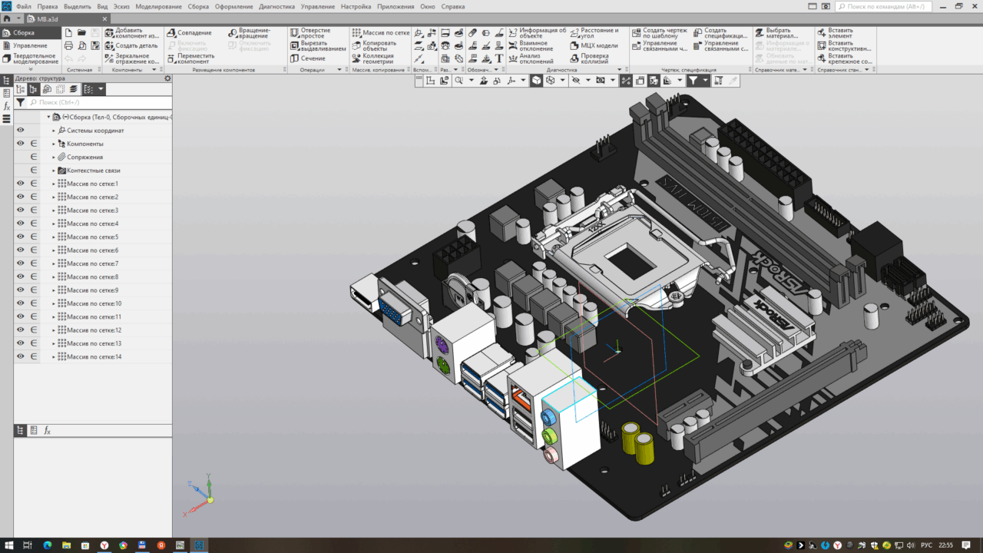This screenshot has width=983, height=553.
Task: Hide Системы координат with eye icon
Action: (x=21, y=131)
